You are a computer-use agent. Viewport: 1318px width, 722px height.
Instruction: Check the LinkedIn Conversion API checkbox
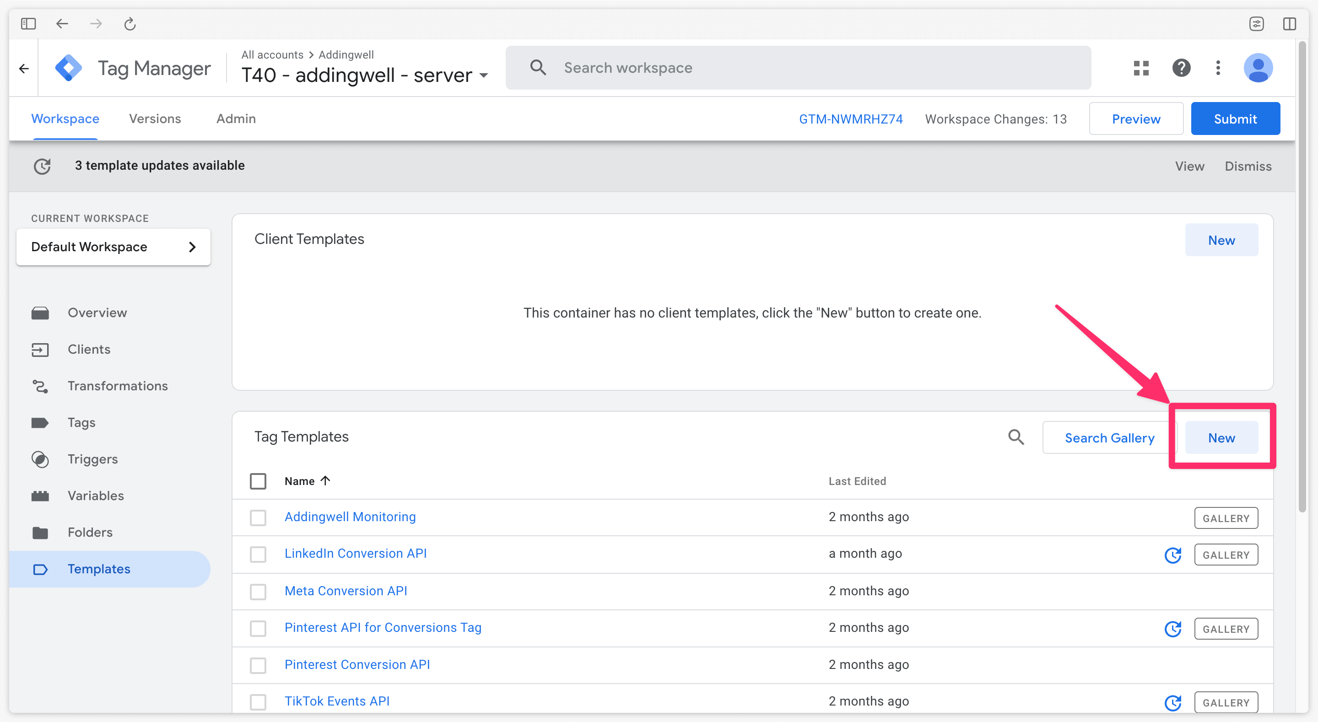coord(258,554)
